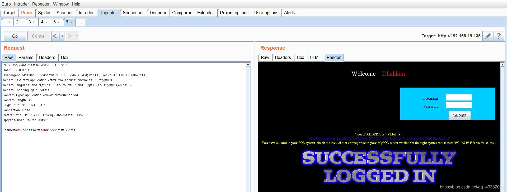The height and width of the screenshot is (192, 507).
Task: Show the request Params view
Action: pyautogui.click(x=26, y=57)
